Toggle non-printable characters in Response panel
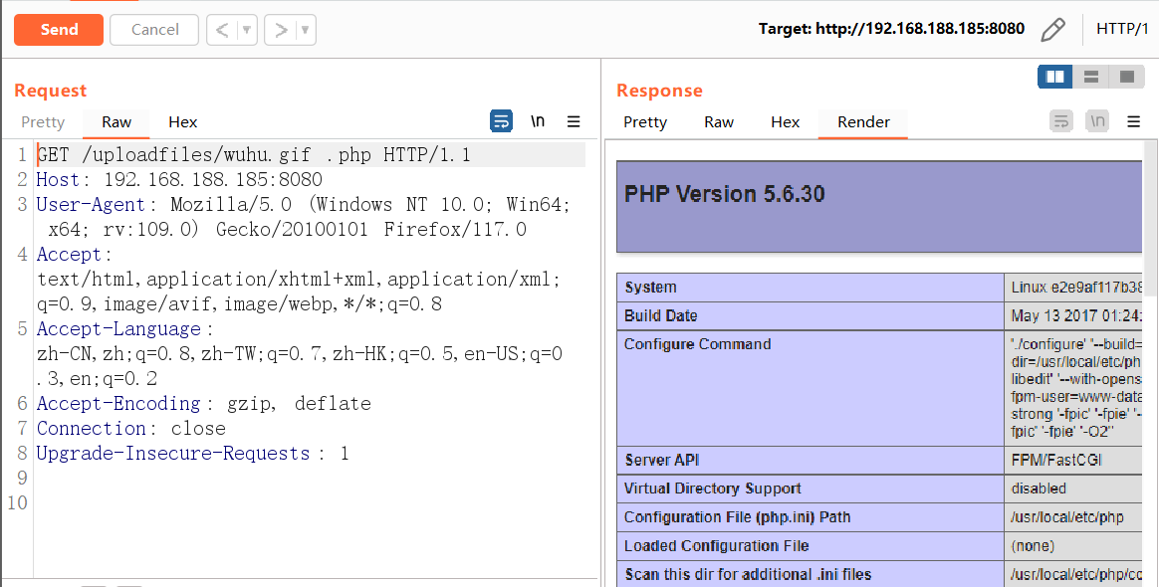 pos(1097,121)
